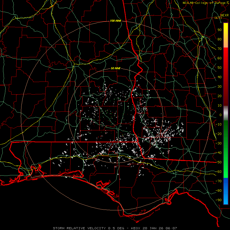Click the -40 value on velocity scale
This screenshot has width=230, height=230.
218,153
